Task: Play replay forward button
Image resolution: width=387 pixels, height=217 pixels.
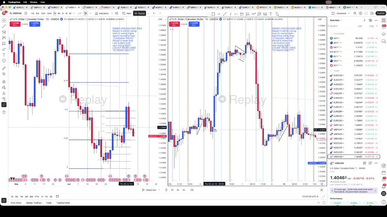Action: coord(166,190)
